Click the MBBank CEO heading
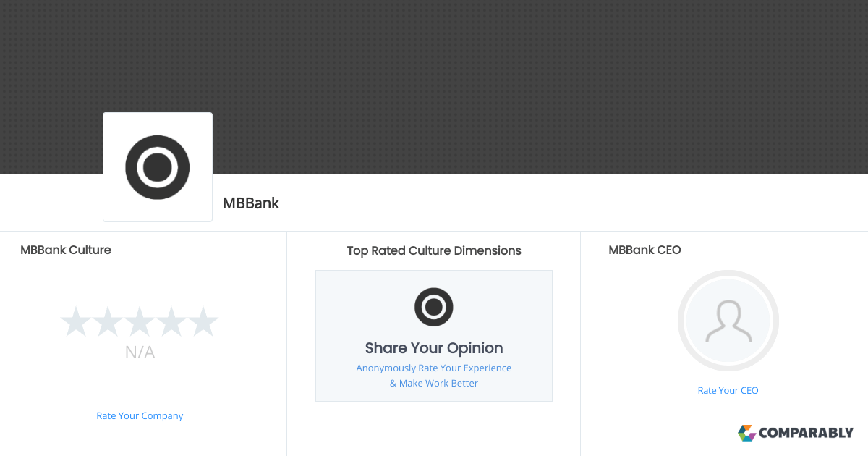 tap(644, 250)
